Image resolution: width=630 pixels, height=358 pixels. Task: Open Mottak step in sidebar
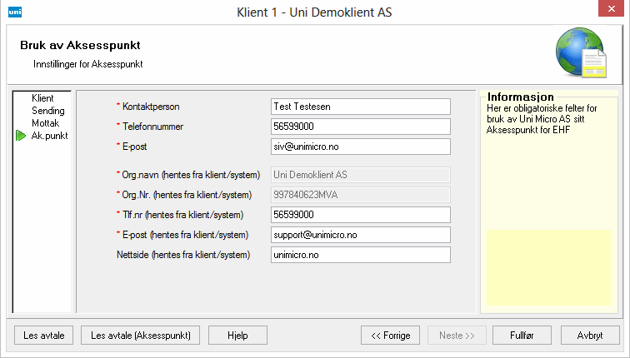(x=45, y=123)
